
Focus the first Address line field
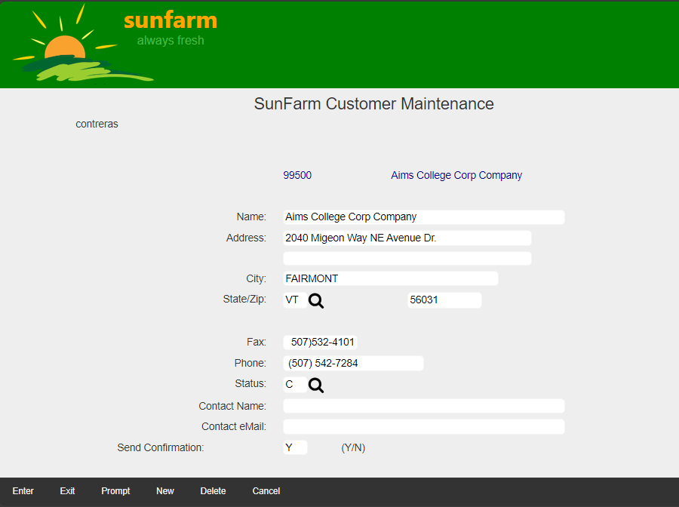407,238
